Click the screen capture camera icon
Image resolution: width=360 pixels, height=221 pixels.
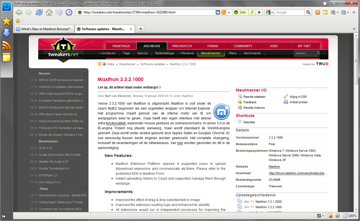point(344,12)
